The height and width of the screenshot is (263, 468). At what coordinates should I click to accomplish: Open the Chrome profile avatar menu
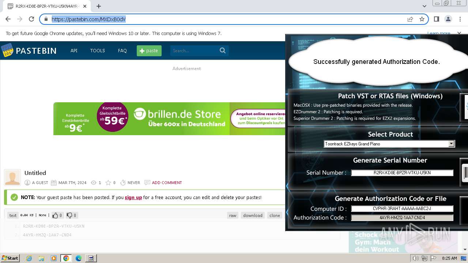click(448, 19)
